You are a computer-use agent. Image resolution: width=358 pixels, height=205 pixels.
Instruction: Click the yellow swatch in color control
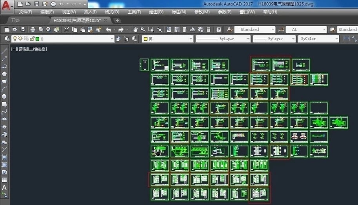[145, 39]
